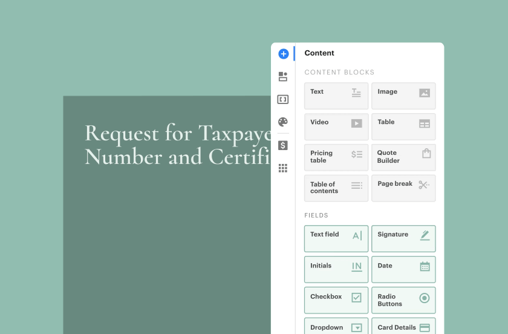
Task: Select the Image content block
Action: (x=403, y=96)
